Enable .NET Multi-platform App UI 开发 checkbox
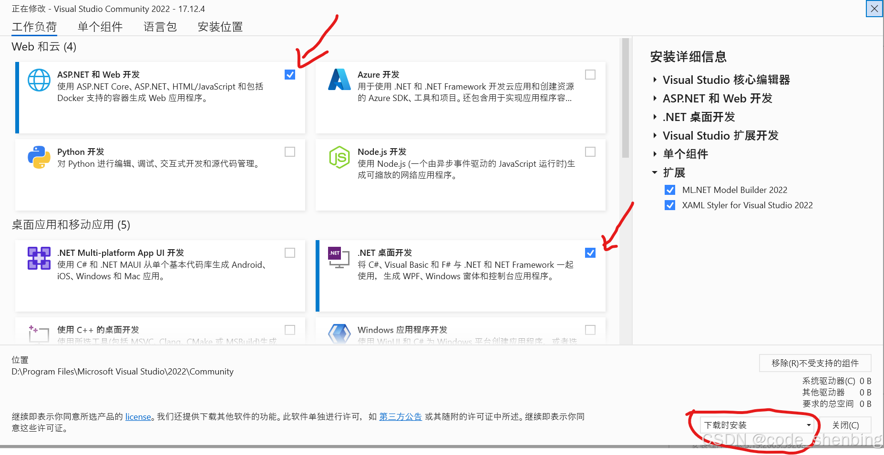The image size is (884, 455). pos(290,253)
